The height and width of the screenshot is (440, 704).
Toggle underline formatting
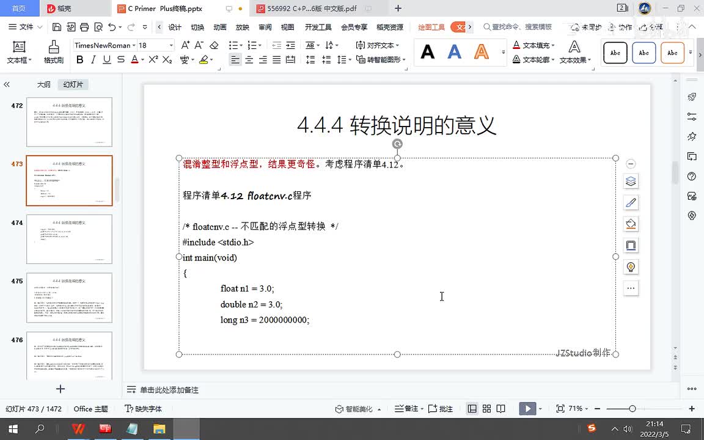(107, 59)
